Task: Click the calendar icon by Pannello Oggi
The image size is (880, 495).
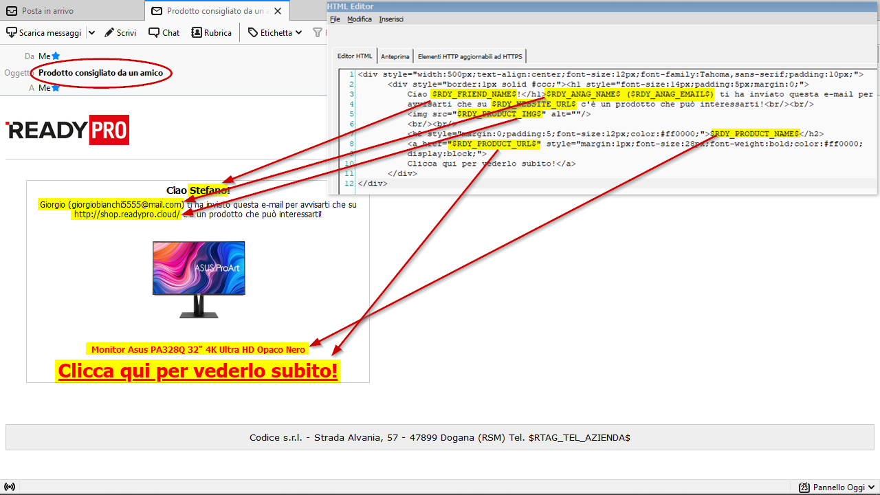Action: (x=804, y=487)
